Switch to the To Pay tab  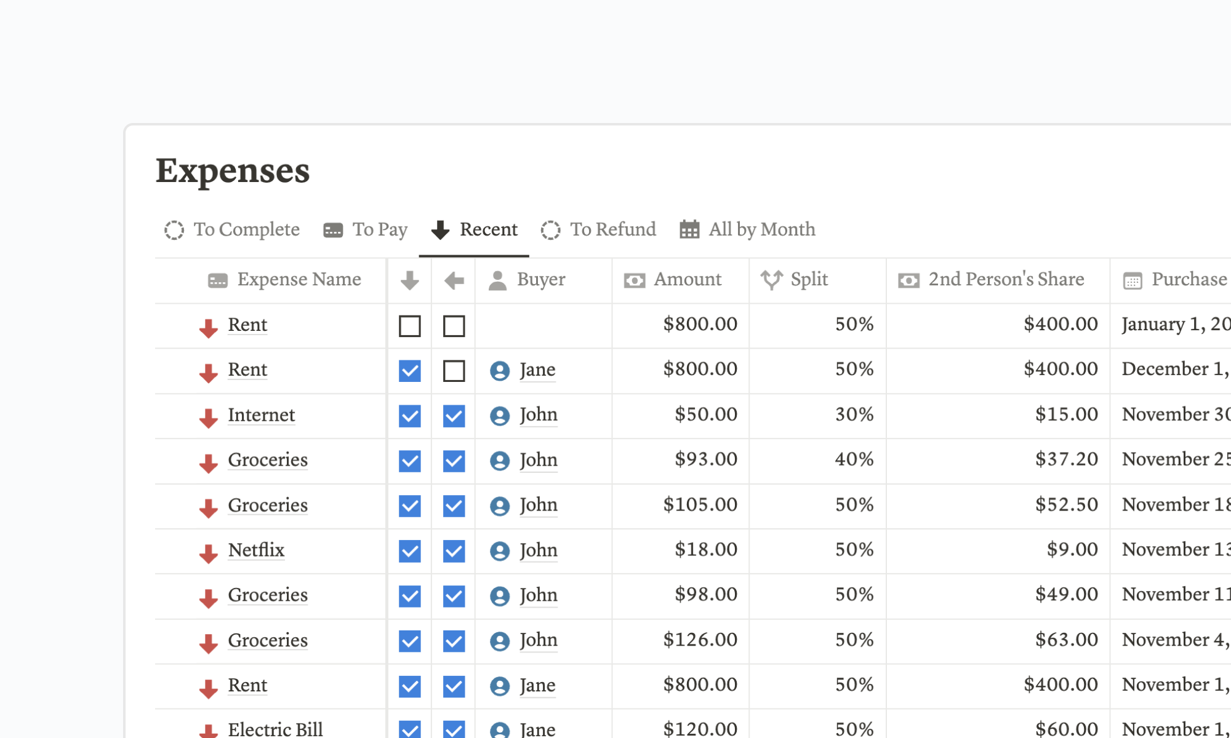[365, 229]
